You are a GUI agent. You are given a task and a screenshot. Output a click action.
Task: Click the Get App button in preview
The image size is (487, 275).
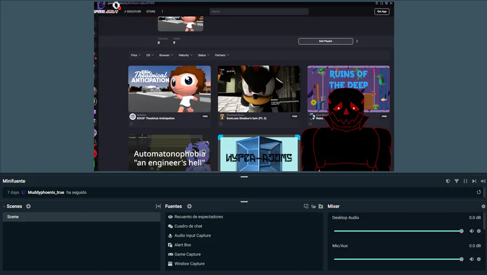[381, 11]
